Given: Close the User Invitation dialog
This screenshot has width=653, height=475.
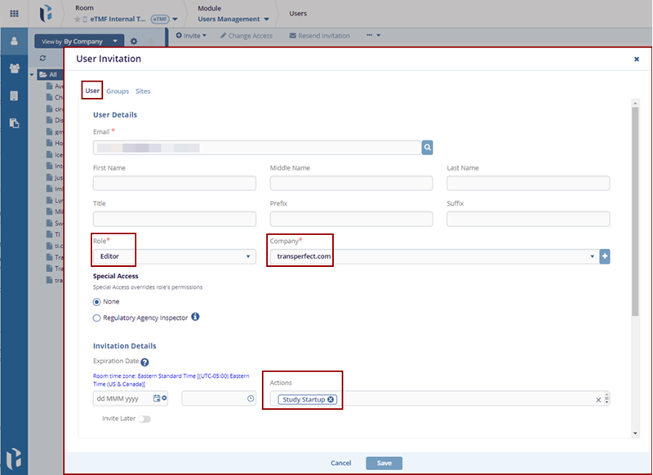Looking at the screenshot, I should [x=637, y=60].
